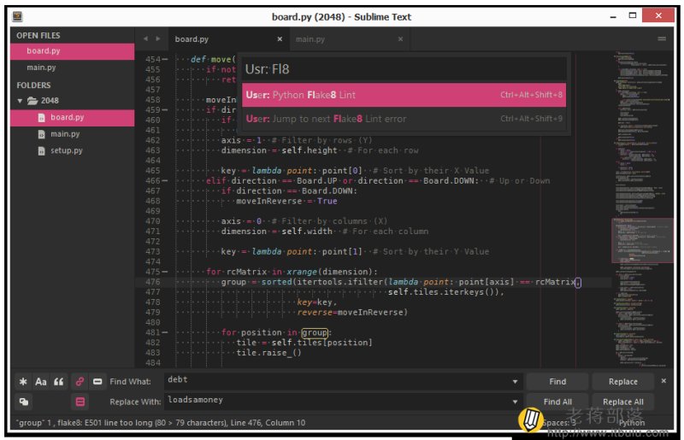Close the board.py tab

(x=280, y=39)
